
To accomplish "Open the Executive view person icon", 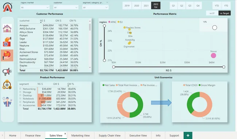I will 7,102.
